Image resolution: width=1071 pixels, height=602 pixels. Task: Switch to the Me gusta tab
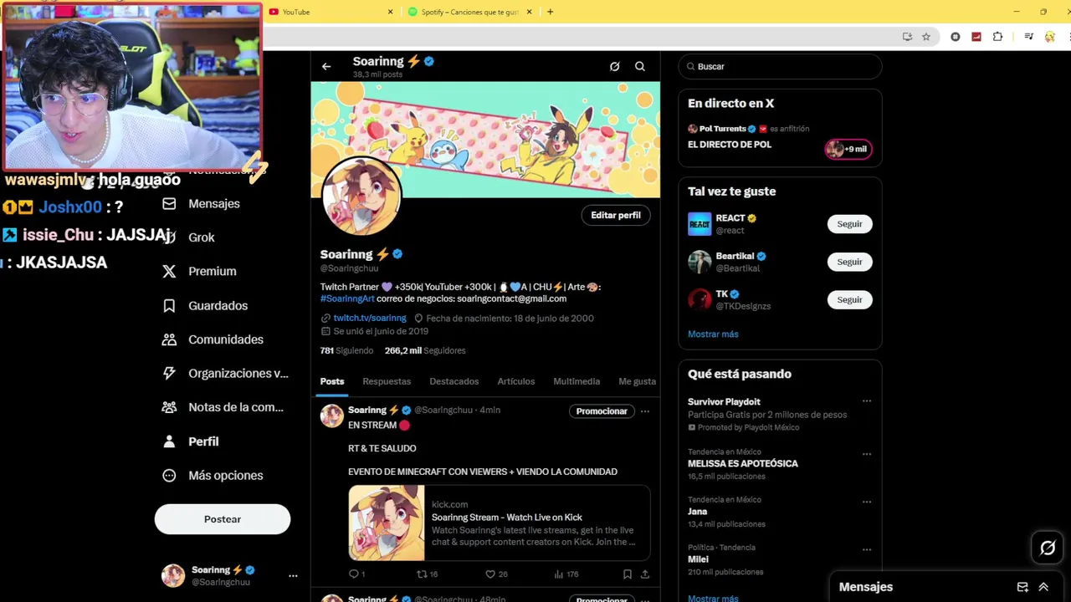(x=638, y=382)
